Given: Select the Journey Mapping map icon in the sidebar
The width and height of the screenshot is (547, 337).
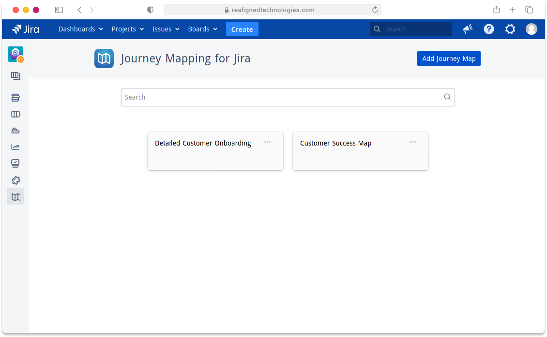Looking at the screenshot, I should click(x=15, y=197).
